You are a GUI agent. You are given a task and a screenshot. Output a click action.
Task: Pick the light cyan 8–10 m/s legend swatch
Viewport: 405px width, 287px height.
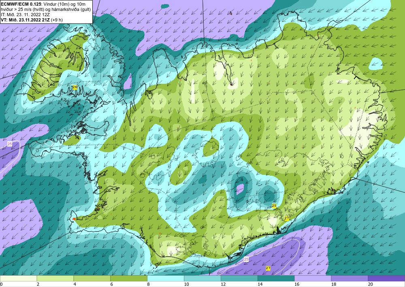tap(166, 278)
